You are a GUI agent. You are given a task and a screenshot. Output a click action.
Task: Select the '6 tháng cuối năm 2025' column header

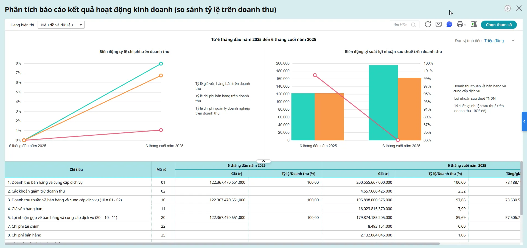467,165
